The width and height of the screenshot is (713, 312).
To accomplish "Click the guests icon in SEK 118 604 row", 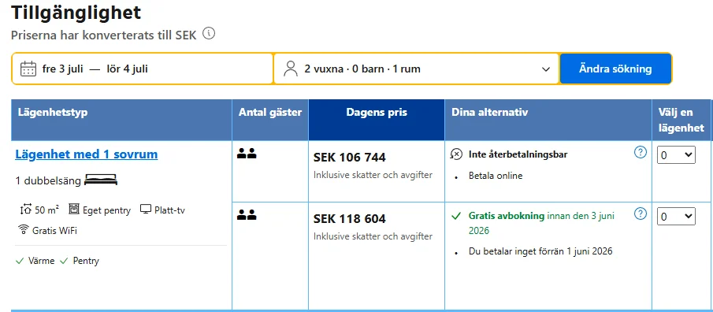I will tap(247, 215).
